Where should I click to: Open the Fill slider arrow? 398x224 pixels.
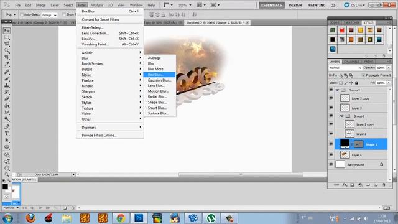(389, 83)
